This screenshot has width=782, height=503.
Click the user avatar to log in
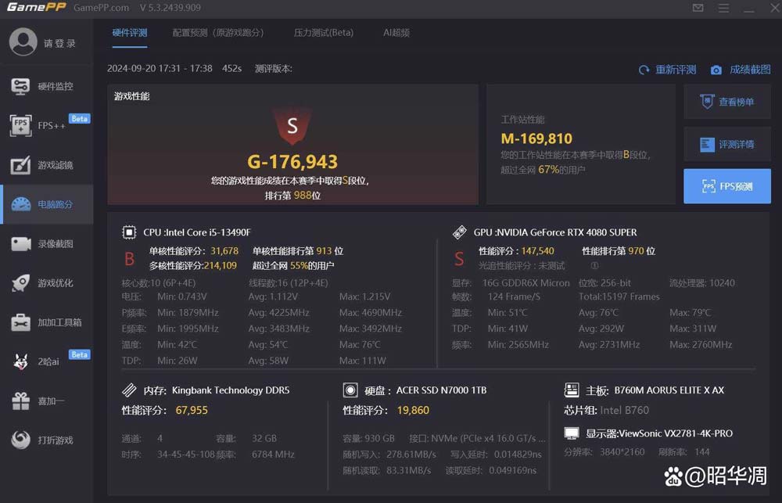(x=23, y=42)
